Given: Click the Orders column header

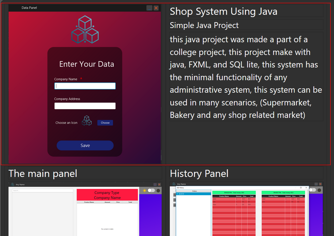Looking at the screenshot, I should pyautogui.click(x=194, y=191).
